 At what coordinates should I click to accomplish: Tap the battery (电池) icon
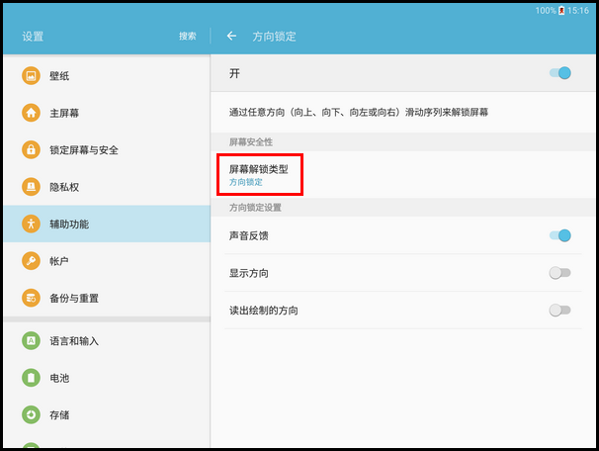[x=31, y=378]
